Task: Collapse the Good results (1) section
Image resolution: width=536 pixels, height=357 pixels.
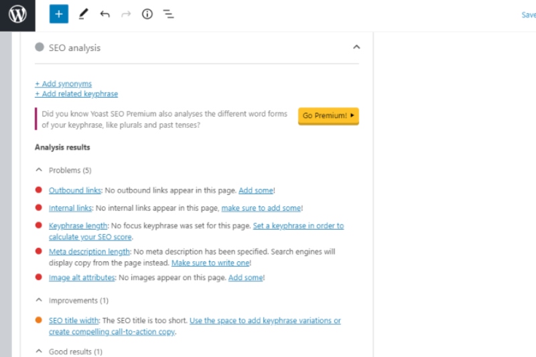Action: tap(39, 351)
